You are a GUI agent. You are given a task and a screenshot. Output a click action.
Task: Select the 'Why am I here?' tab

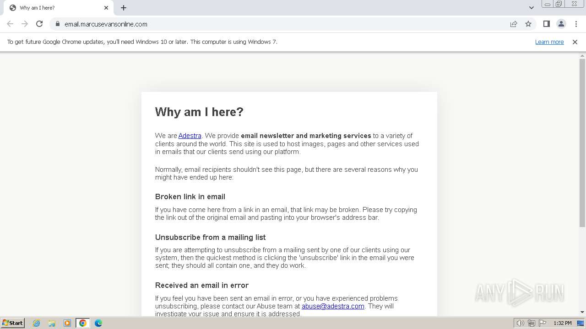point(58,8)
